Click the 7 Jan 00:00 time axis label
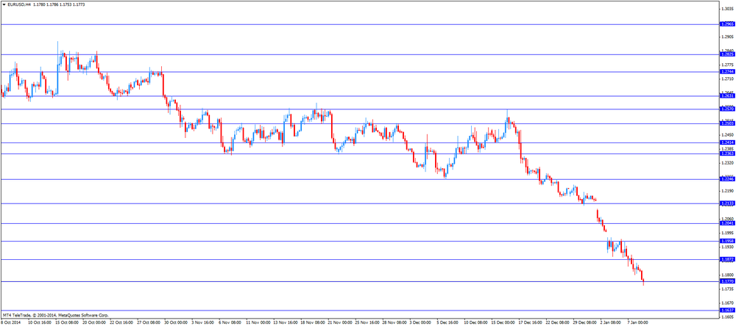736x326 pixels. [x=640, y=323]
